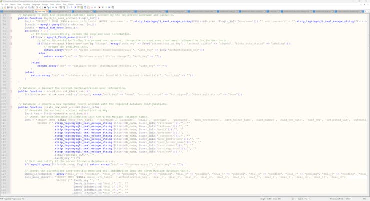The image size is (370, 201).
Task: Open the Edit menu
Action: (x=7, y=4)
